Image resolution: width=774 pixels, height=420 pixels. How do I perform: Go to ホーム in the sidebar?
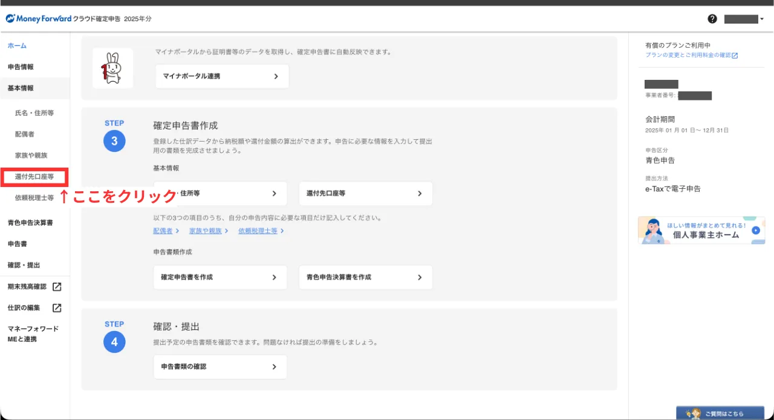(x=17, y=45)
